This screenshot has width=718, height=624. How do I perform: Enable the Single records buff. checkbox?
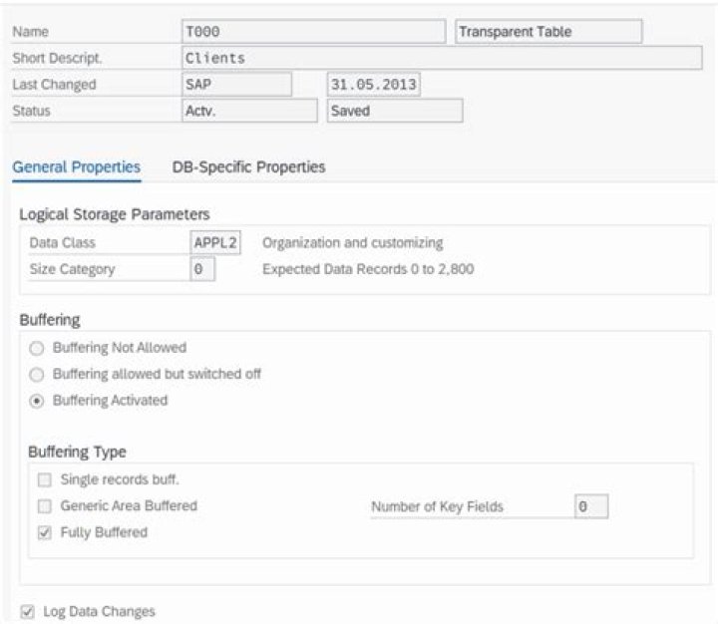44,479
